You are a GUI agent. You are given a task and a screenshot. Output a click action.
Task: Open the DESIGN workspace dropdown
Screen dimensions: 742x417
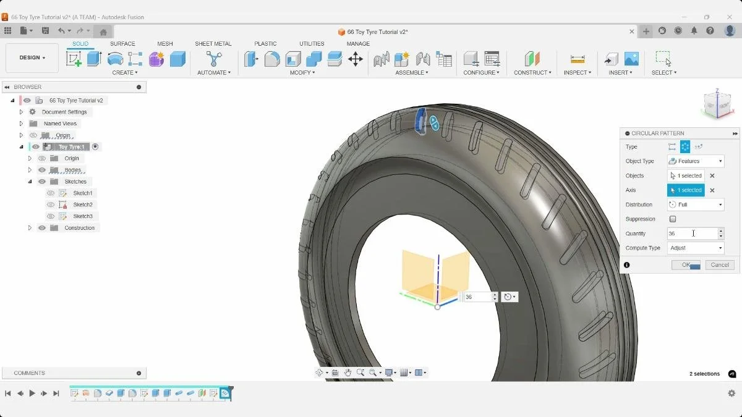tap(32, 58)
